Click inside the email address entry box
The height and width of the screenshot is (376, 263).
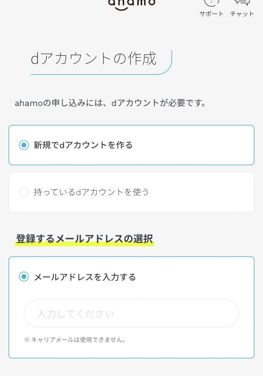[x=131, y=313]
